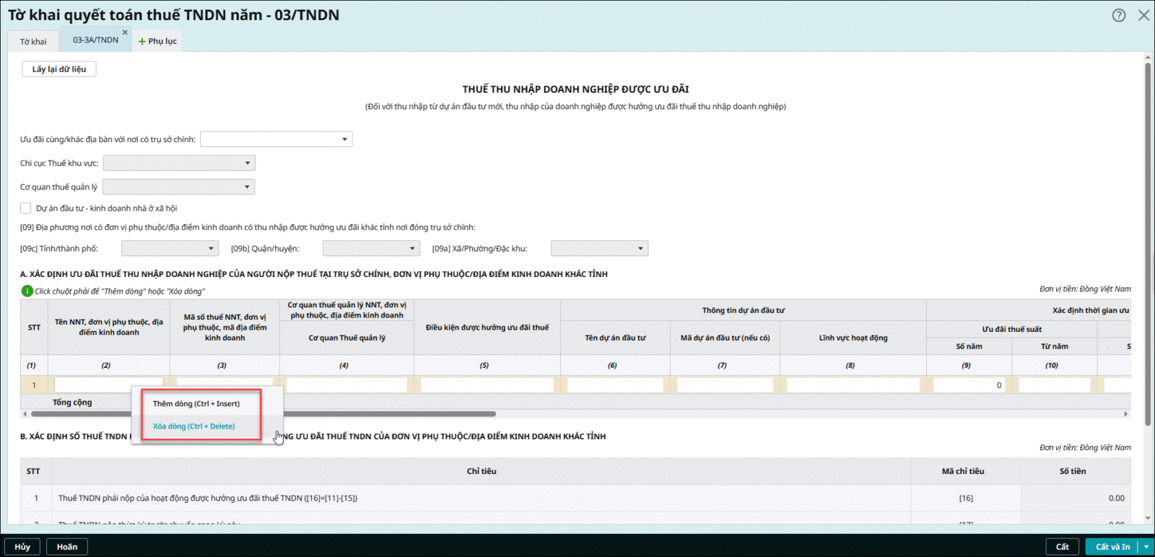This screenshot has height=557, width=1155.
Task: Choose 'Xóa dòng' in context menu
Action: pyautogui.click(x=194, y=426)
